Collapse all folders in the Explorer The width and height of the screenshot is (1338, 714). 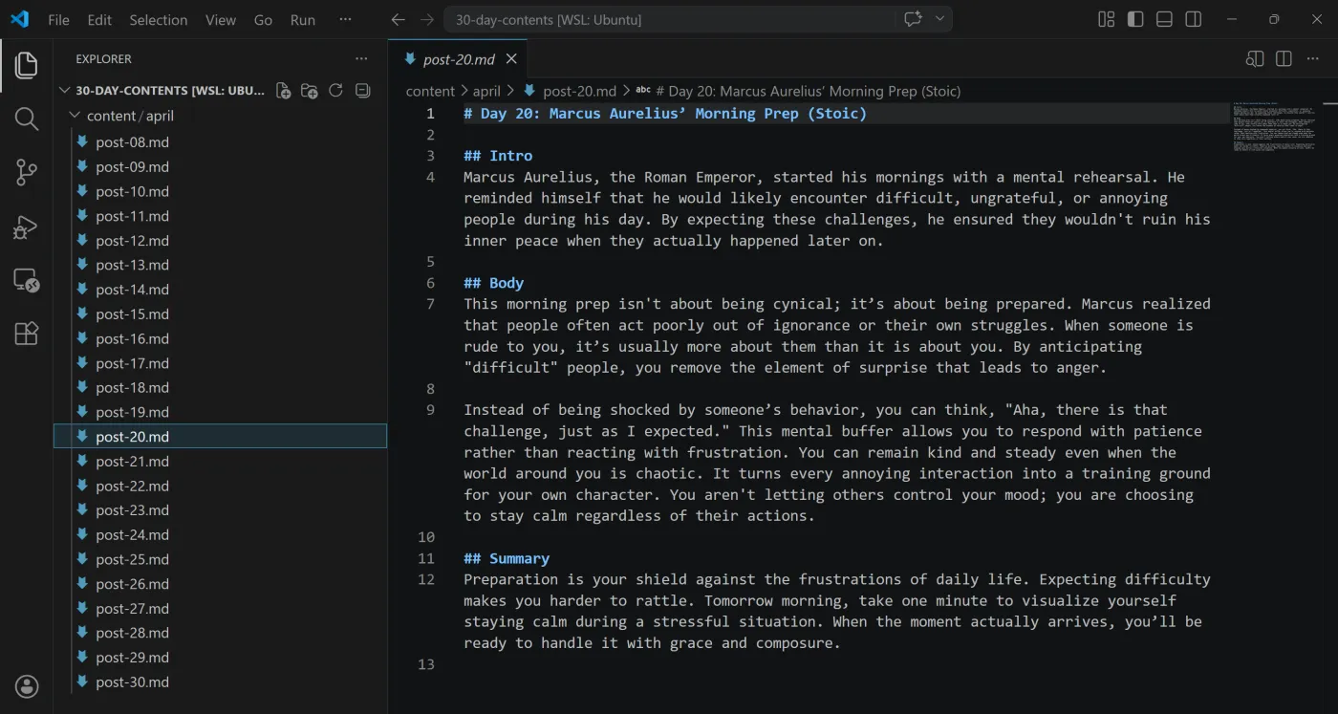(362, 90)
